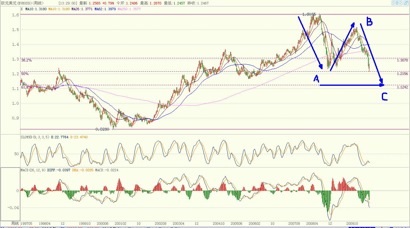Click the 最新:1.2565 latest price
Viewport: 410px width, 228px height.
tap(90, 3)
